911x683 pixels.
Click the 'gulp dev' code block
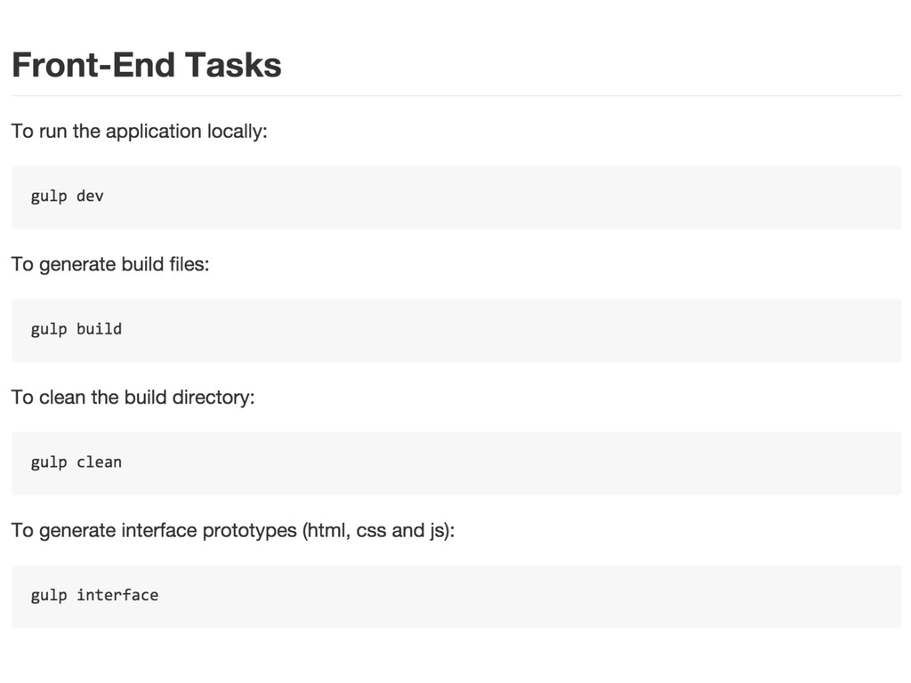(x=456, y=197)
